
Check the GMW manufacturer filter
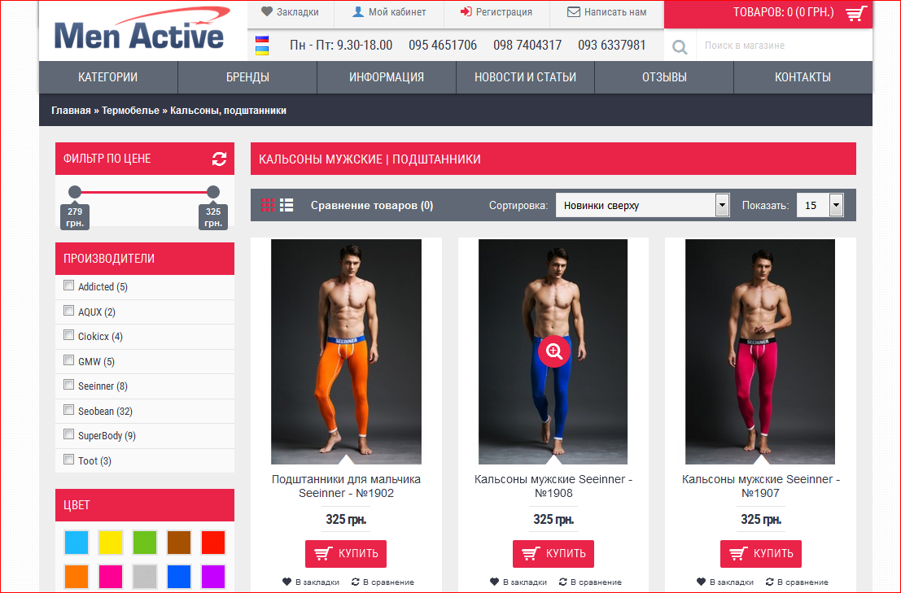pyautogui.click(x=69, y=360)
